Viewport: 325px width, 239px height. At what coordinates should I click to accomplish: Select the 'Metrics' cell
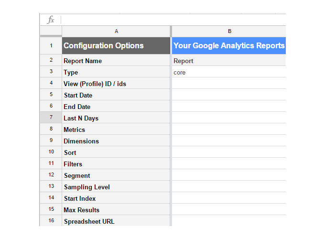click(x=116, y=130)
